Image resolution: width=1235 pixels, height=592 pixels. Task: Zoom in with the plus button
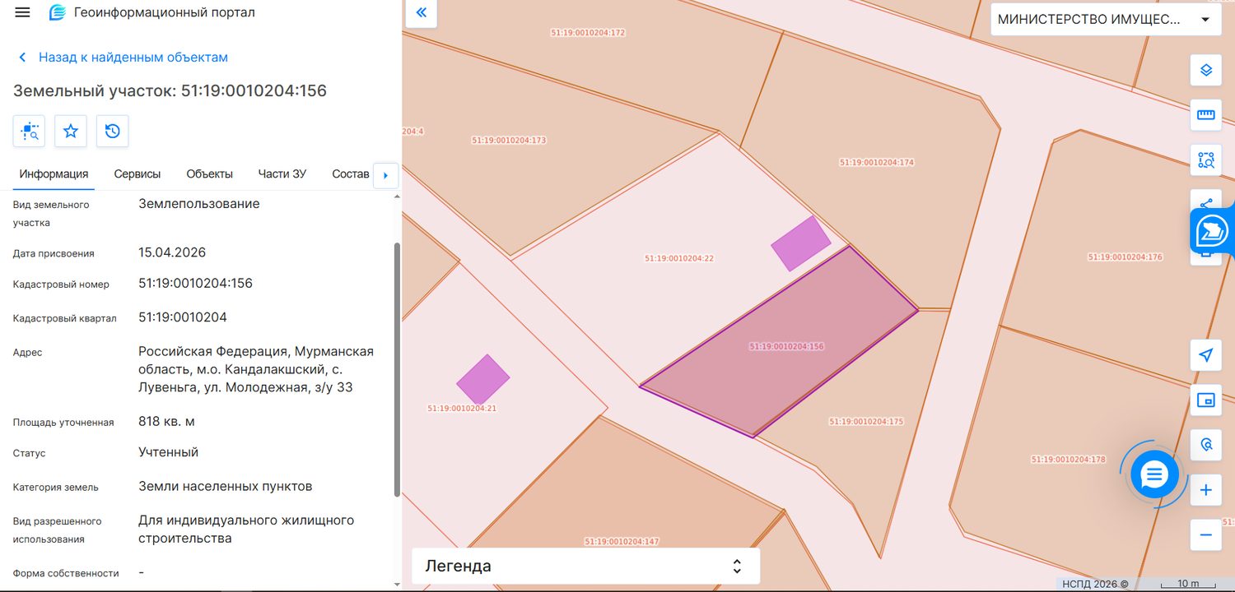click(x=1206, y=490)
